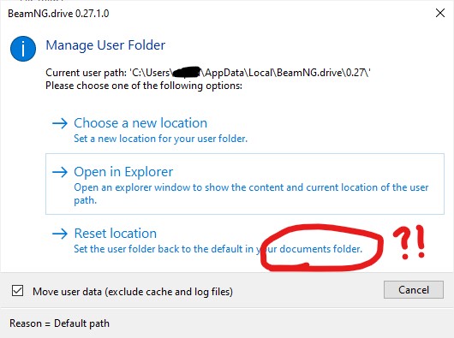Image resolution: width=454 pixels, height=338 pixels.
Task: Select the Choose a new location option
Action: 140,123
